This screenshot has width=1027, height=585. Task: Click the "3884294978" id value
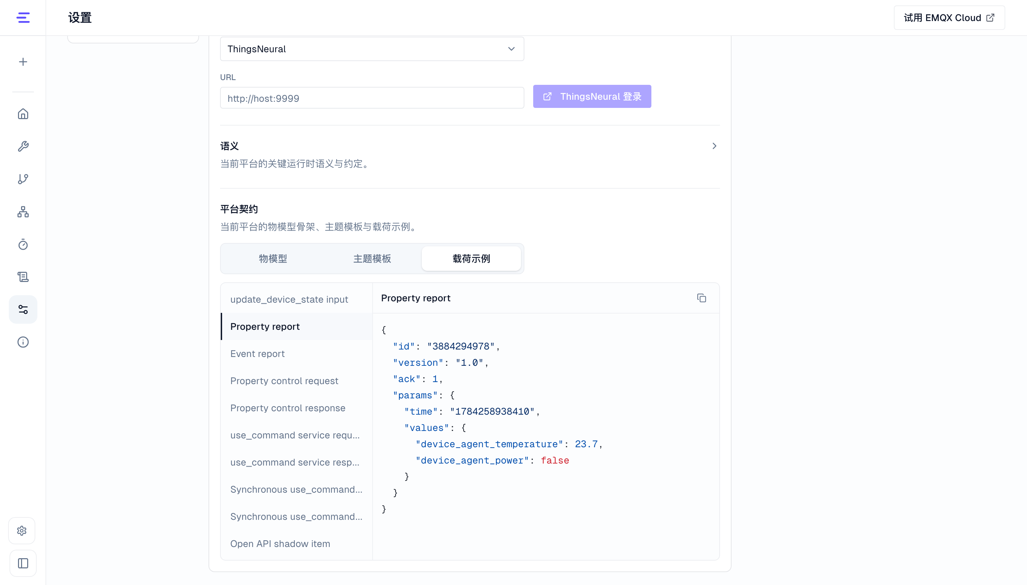click(x=461, y=347)
